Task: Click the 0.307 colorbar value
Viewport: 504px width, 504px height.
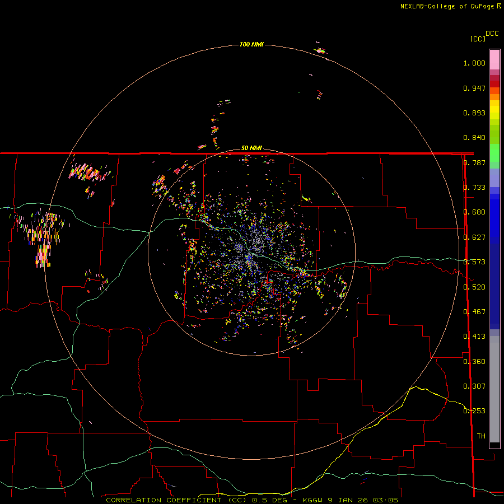Action: coord(474,386)
